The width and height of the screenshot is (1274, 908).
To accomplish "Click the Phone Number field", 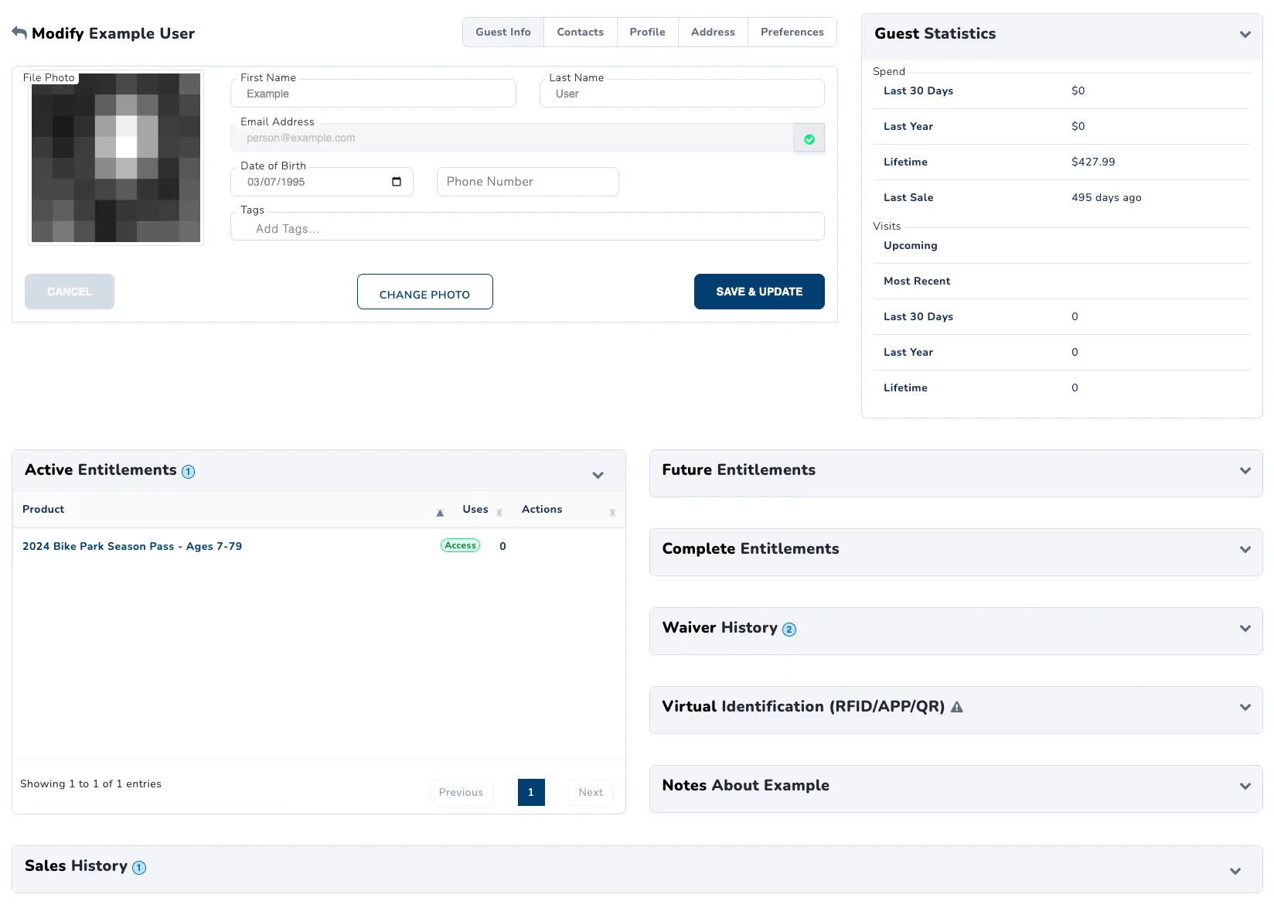I will click(x=528, y=182).
